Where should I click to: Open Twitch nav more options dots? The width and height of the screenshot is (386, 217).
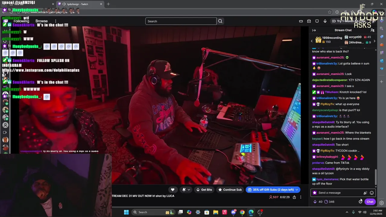tap(55, 21)
